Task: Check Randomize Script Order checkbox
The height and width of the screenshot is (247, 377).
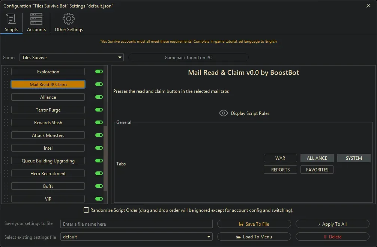Action: point(86,210)
